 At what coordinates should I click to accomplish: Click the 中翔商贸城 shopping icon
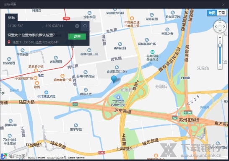tap(132, 18)
